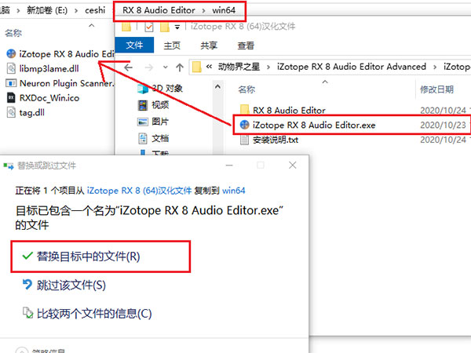Viewport: 471px width, 353px height.
Task: Open the 查看 ribbon tab
Action: pyautogui.click(x=246, y=45)
